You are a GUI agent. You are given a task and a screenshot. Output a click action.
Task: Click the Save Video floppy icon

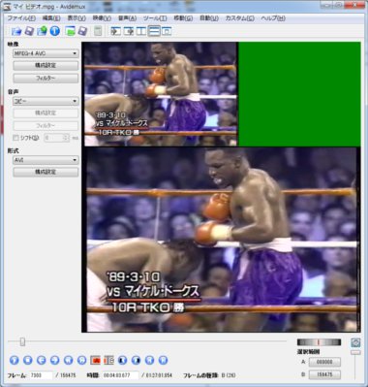[x=29, y=31]
